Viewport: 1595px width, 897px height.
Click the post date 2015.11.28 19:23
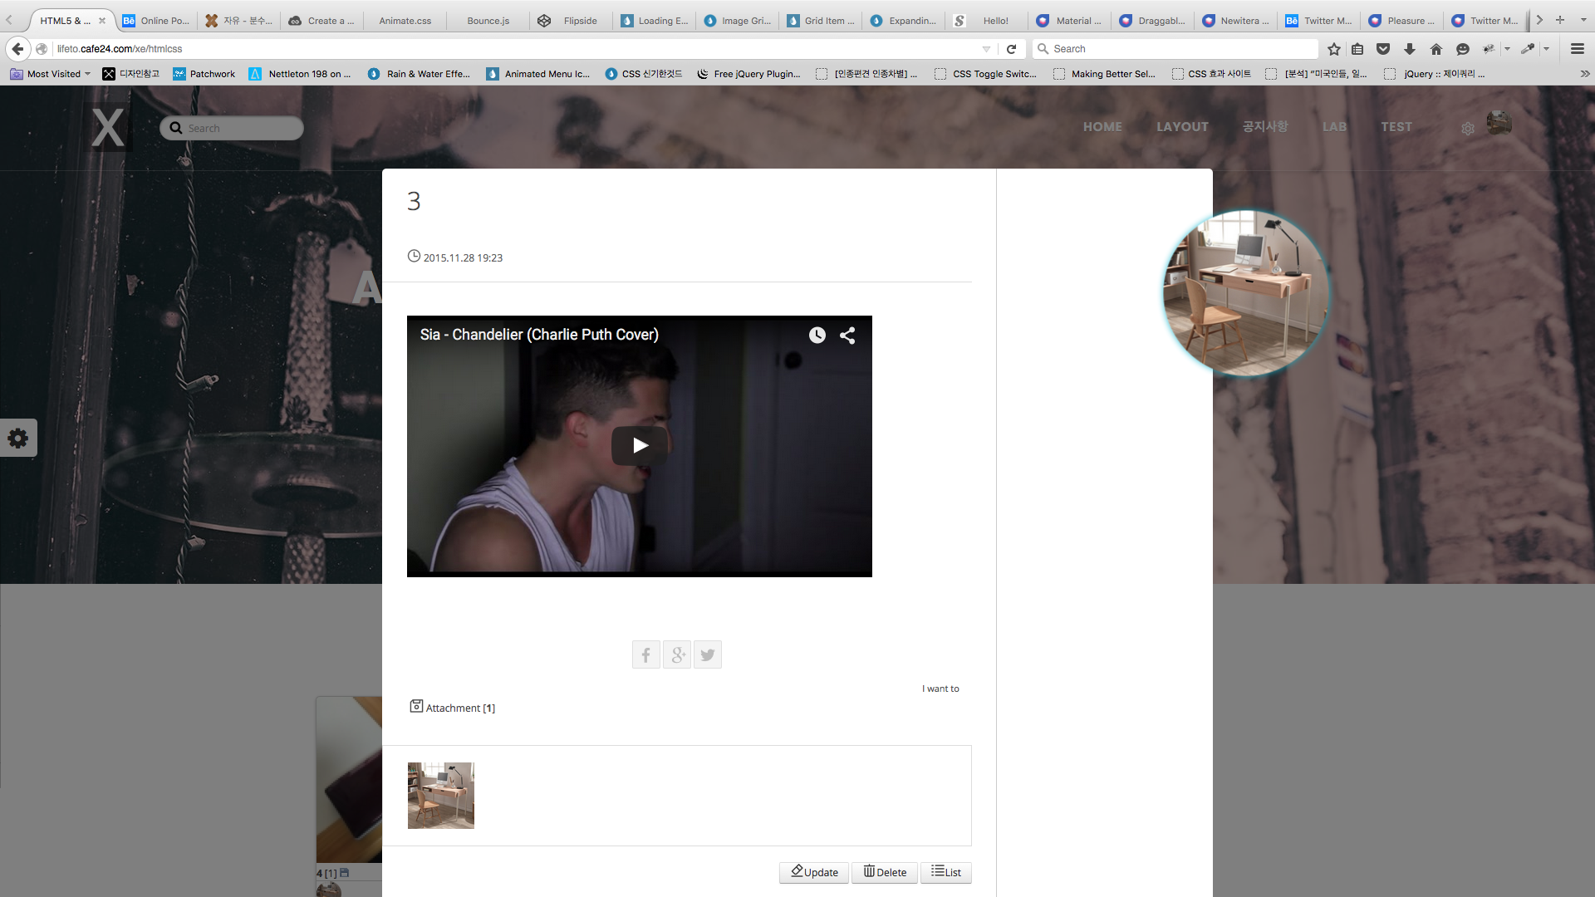[x=463, y=257]
